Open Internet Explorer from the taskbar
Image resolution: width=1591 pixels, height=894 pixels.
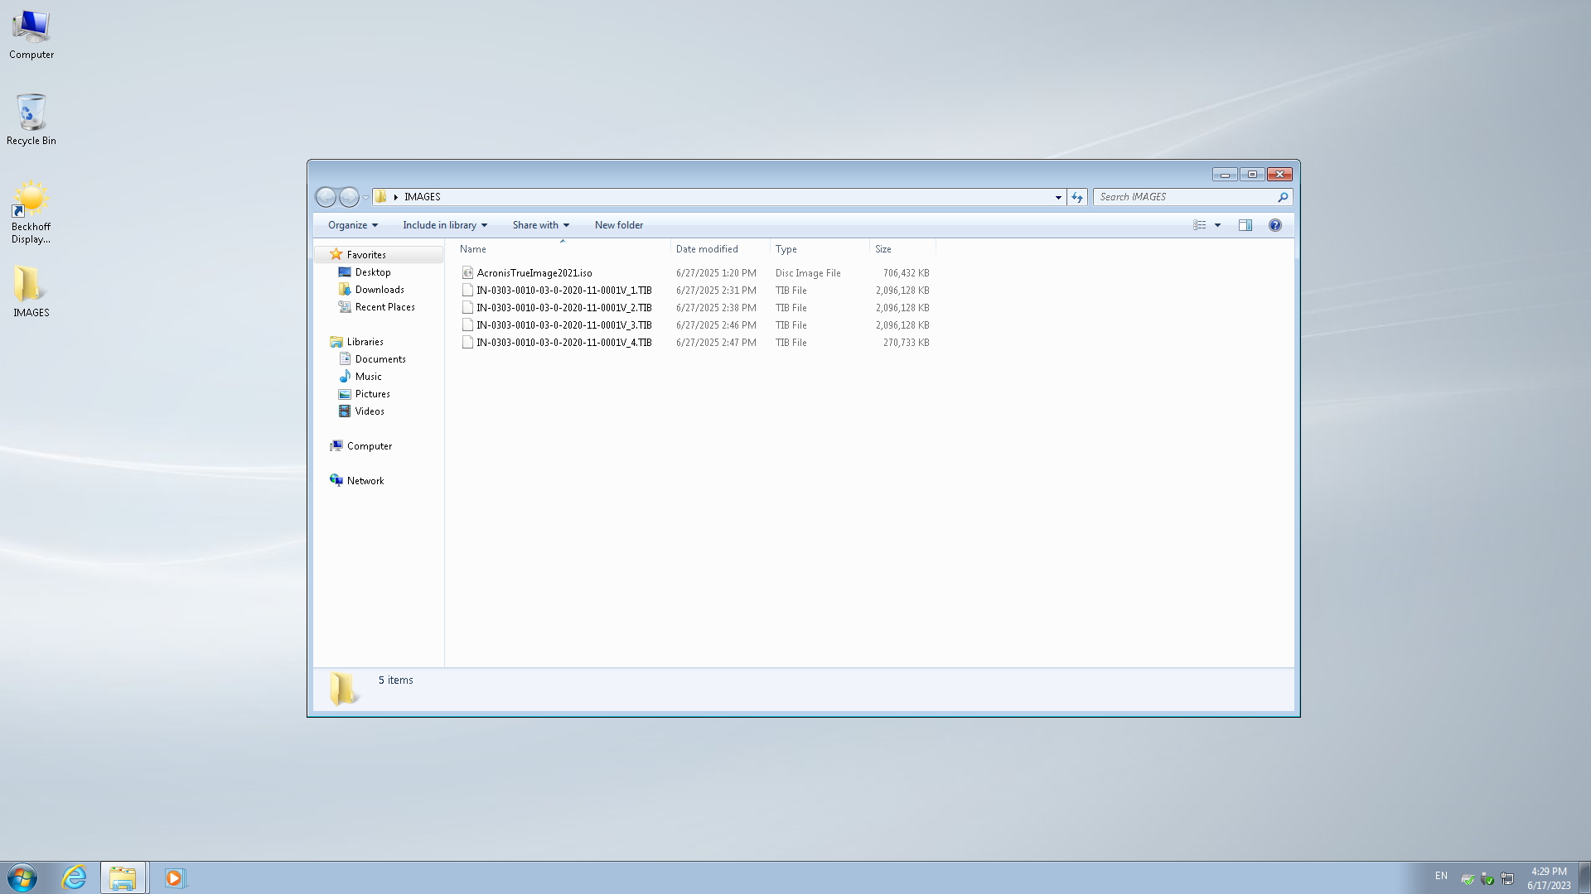75,877
